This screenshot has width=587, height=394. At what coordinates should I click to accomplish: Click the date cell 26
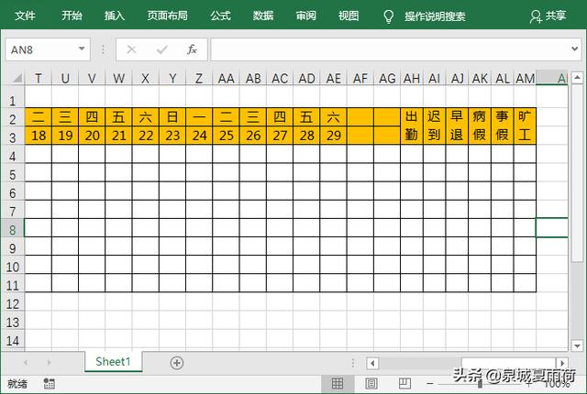point(253,136)
